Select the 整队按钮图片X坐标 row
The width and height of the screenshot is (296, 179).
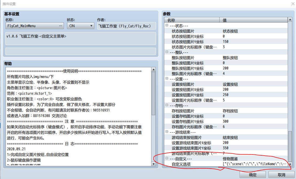pos(226,63)
